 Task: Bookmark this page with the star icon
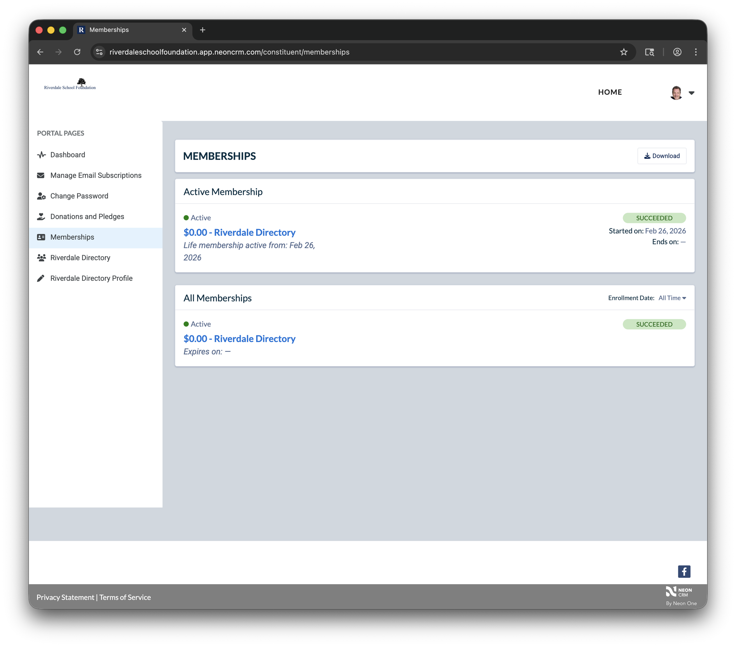coord(624,52)
